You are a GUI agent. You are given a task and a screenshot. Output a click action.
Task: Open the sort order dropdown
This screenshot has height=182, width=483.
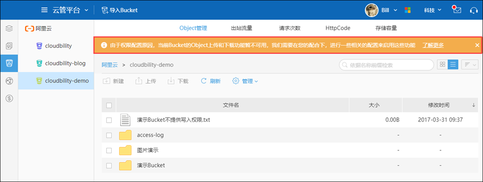tap(469, 65)
